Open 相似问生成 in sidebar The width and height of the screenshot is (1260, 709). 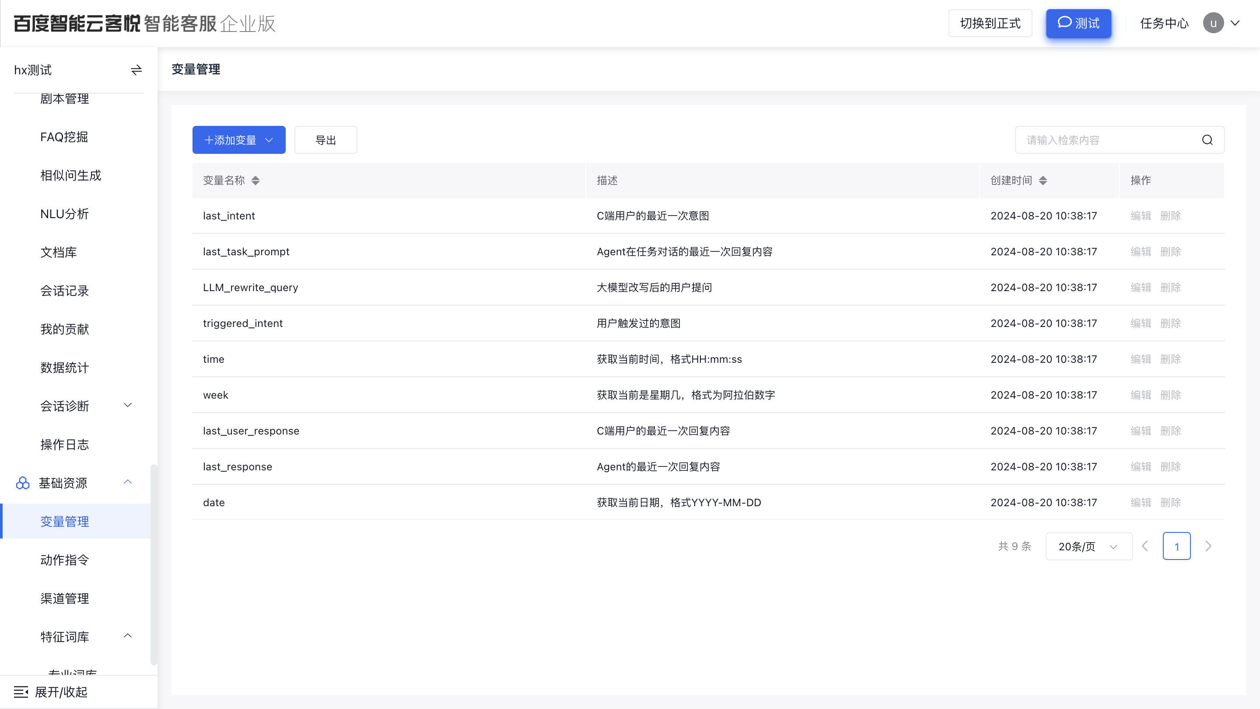pos(70,175)
